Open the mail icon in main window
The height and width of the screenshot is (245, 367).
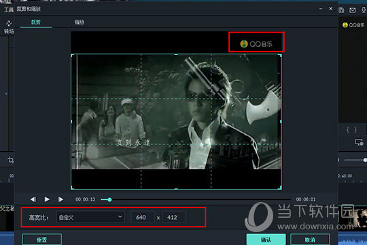tap(353, 10)
